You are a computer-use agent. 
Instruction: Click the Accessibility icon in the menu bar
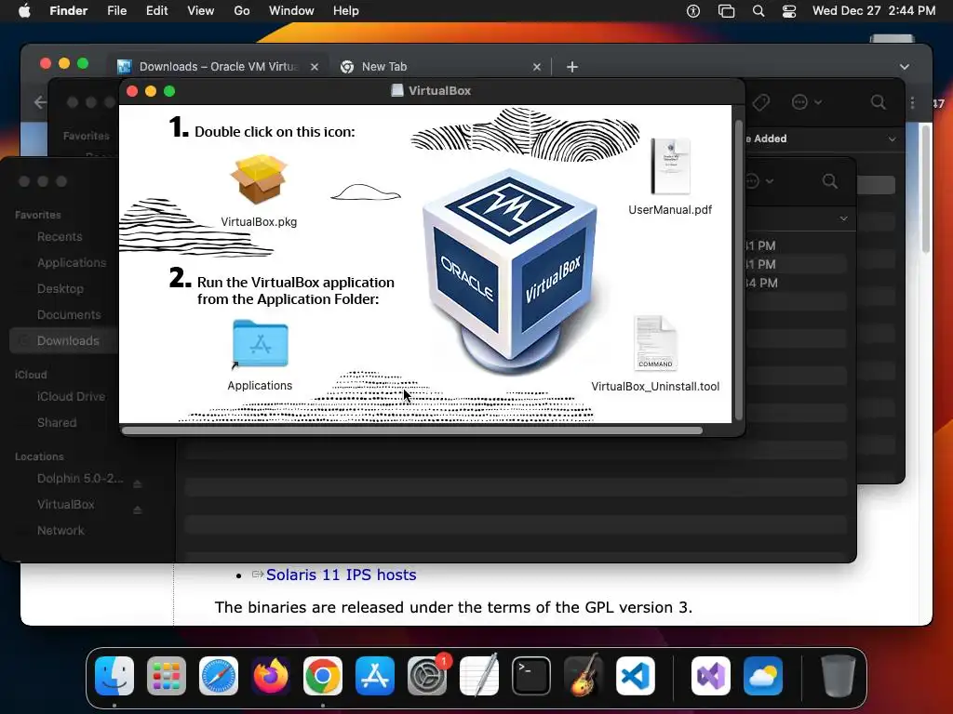point(692,11)
